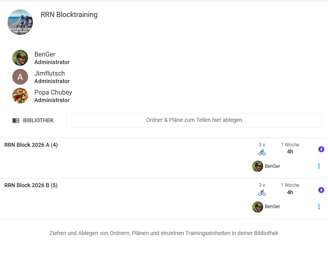The width and height of the screenshot is (328, 258).
Task: Open the three-dot menu for Block 2026 A
Action: (x=319, y=166)
